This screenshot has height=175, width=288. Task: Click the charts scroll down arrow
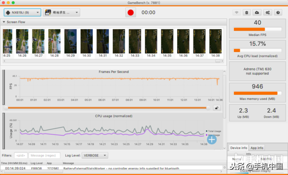click(x=225, y=148)
